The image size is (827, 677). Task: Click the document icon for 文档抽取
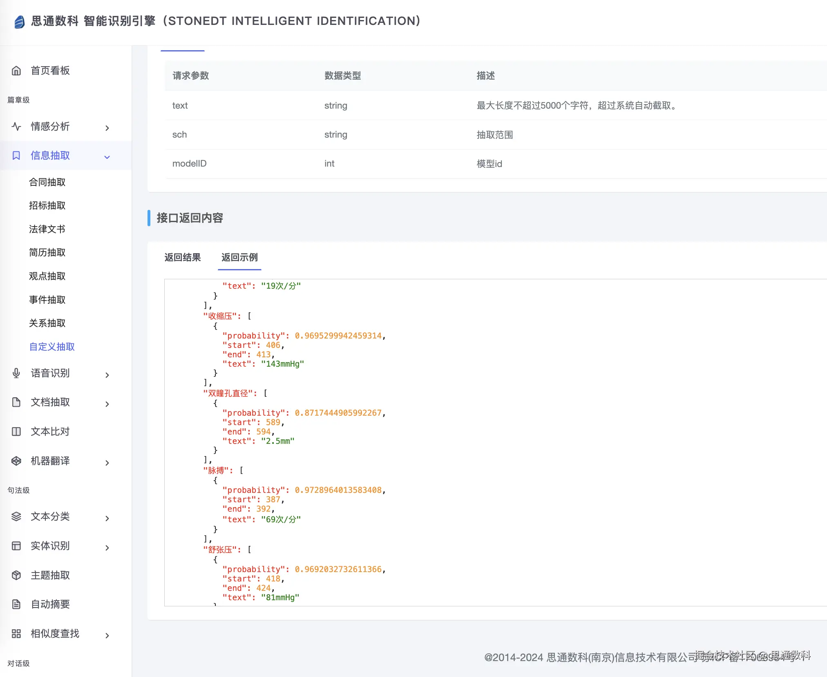click(x=16, y=402)
